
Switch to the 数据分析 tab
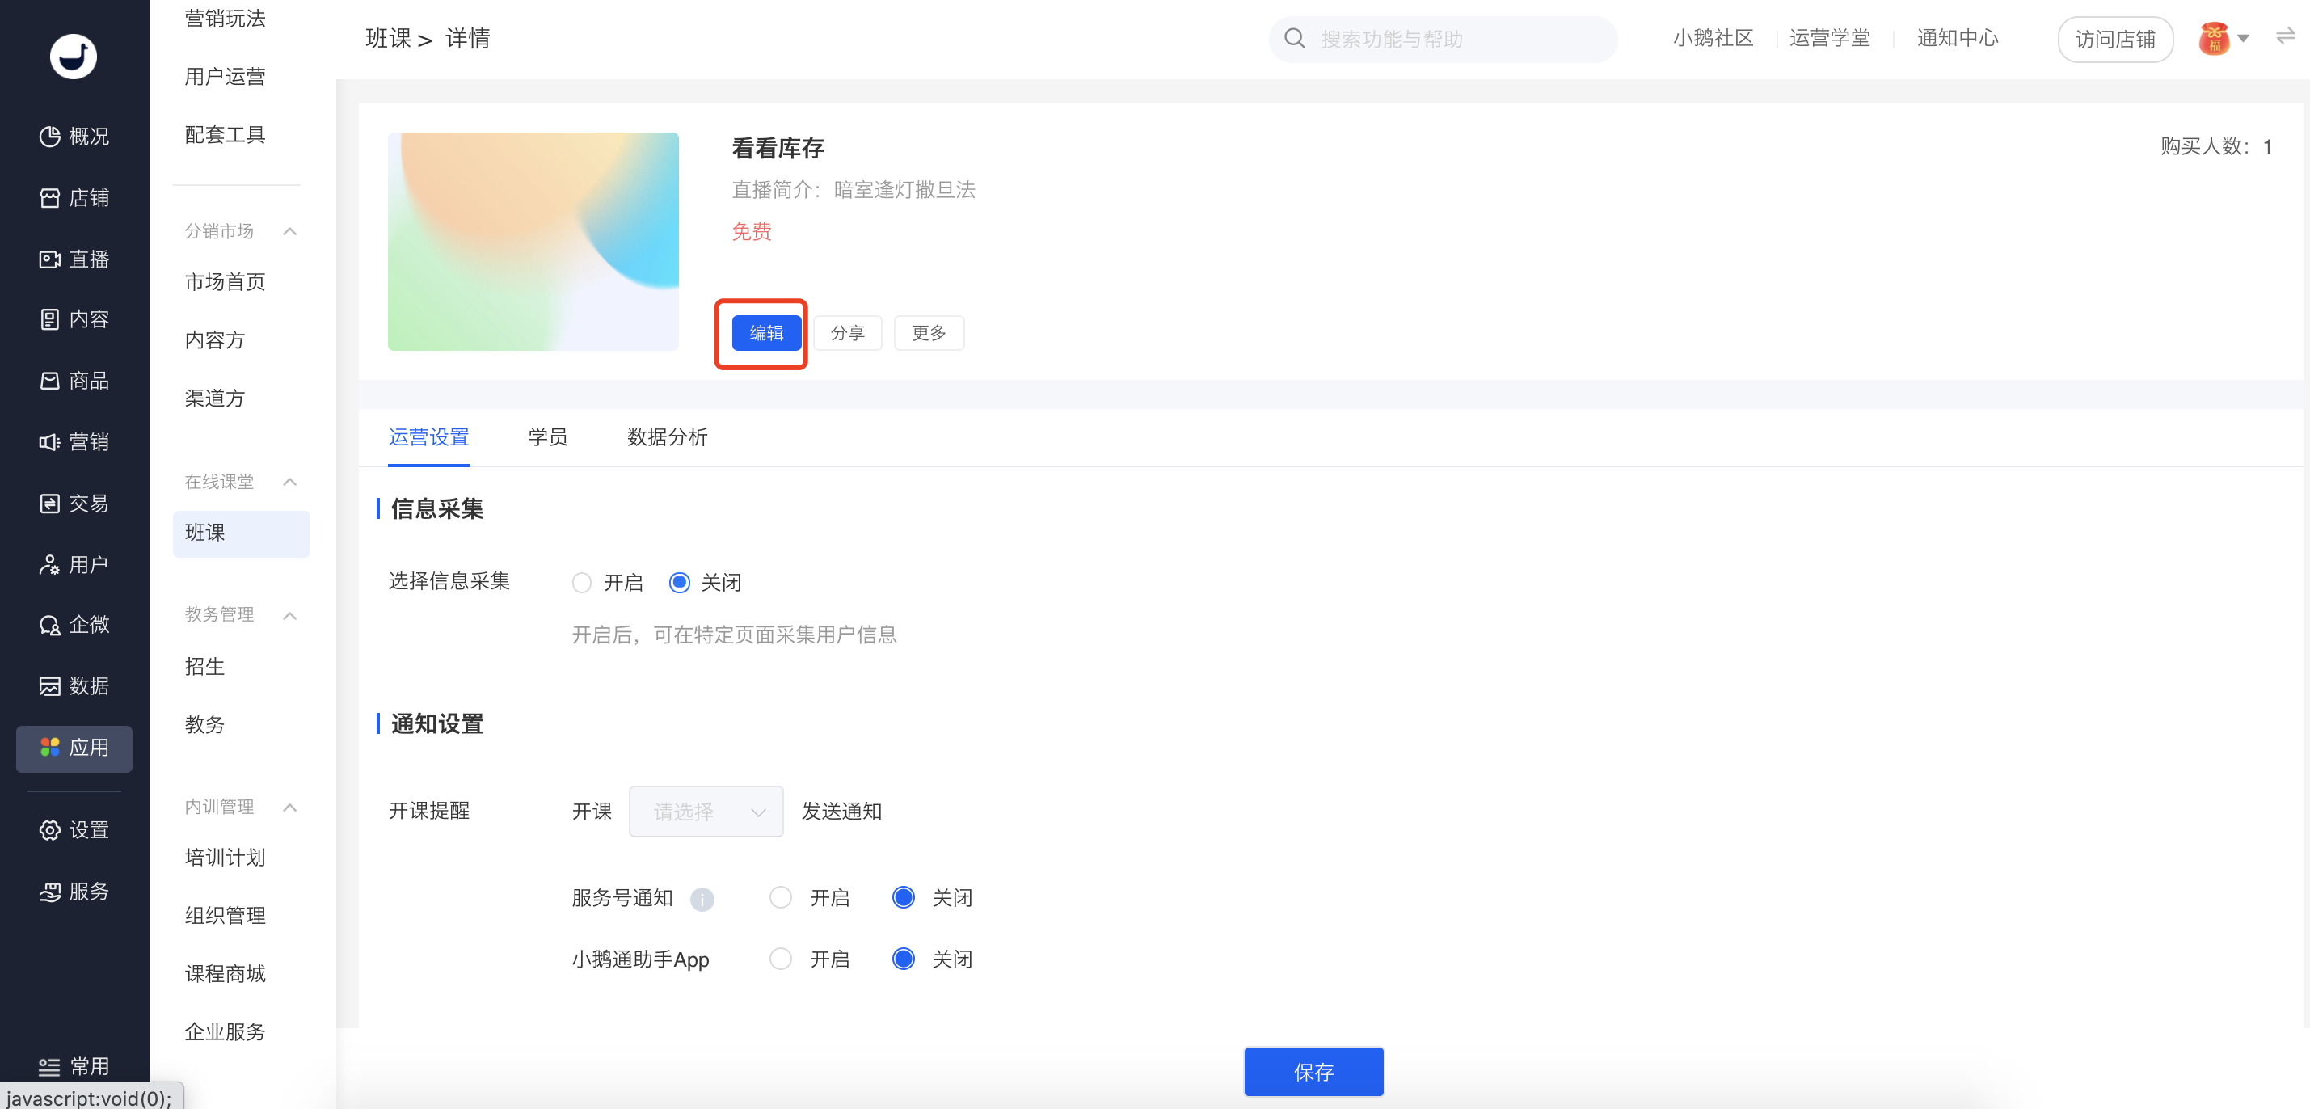click(x=666, y=437)
